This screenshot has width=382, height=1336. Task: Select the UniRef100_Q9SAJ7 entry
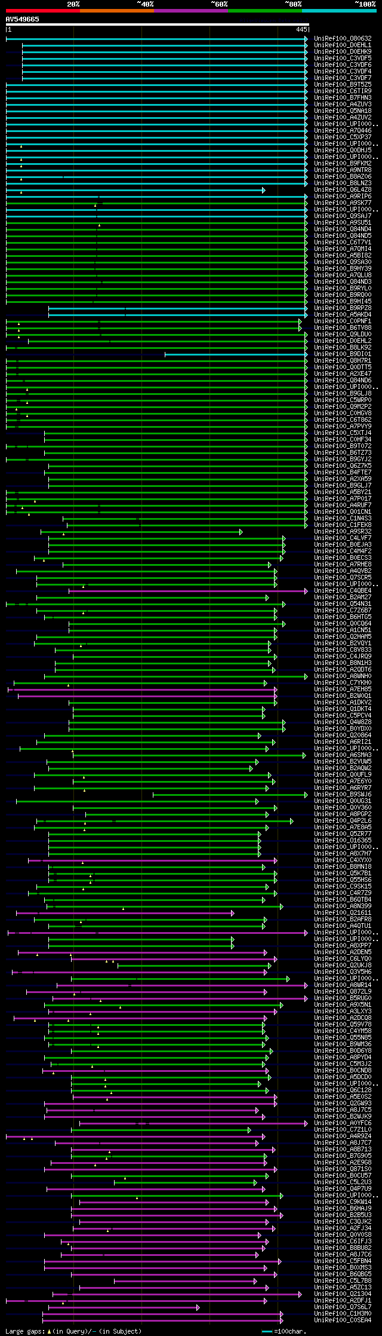[x=343, y=216]
